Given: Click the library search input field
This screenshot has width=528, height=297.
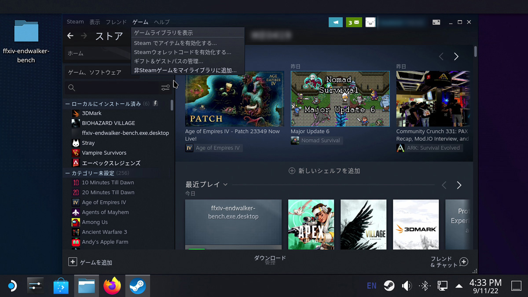Looking at the screenshot, I should click(x=118, y=88).
